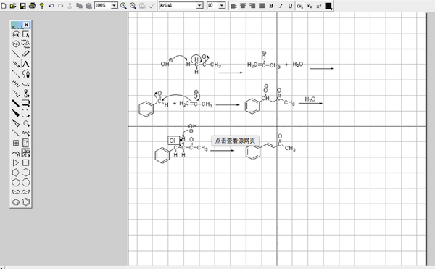Select the Cyclobutane ring tool

[26, 162]
